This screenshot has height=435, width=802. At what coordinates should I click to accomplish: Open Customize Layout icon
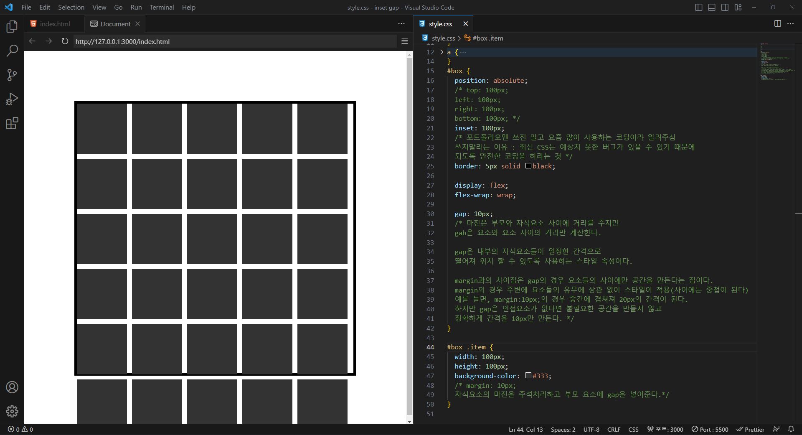click(x=738, y=8)
